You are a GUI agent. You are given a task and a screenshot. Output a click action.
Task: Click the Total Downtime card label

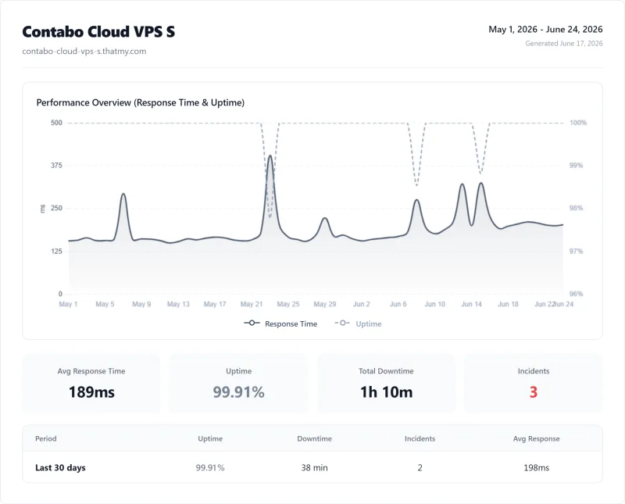click(x=386, y=371)
